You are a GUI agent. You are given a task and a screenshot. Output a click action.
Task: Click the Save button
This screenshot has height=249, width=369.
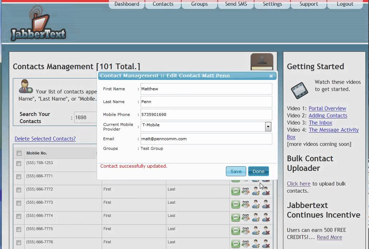click(236, 171)
